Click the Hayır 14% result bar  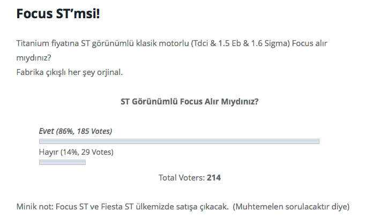[x=62, y=162]
